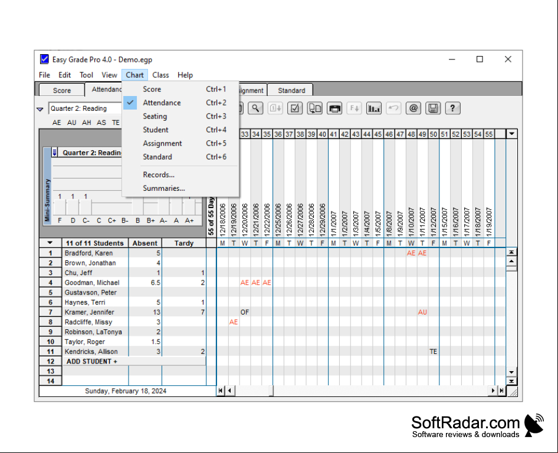Choose Score Ctrl+1 in Chart menu
The image size is (558, 453).
(x=180, y=89)
